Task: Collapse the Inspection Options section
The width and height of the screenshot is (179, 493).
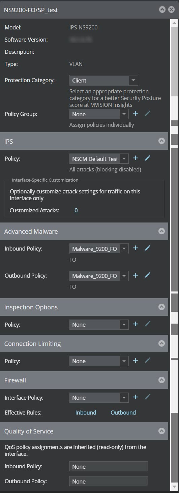Action: [161, 307]
